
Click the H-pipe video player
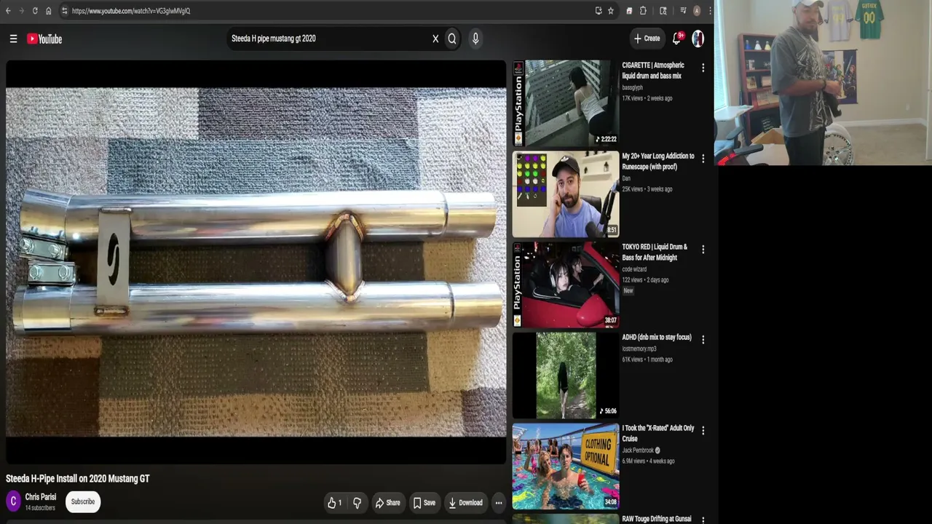pyautogui.click(x=256, y=262)
